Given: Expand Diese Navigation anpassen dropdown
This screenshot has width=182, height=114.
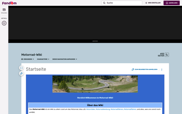Looking at the screenshot, I should click(x=65, y=59).
